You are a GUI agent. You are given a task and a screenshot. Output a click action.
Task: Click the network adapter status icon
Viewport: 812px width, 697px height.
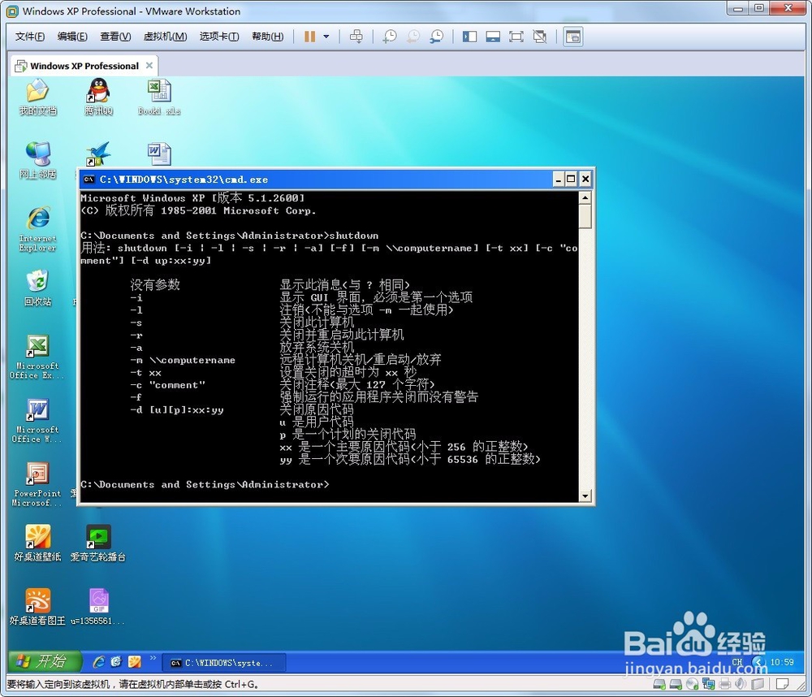[x=709, y=684]
